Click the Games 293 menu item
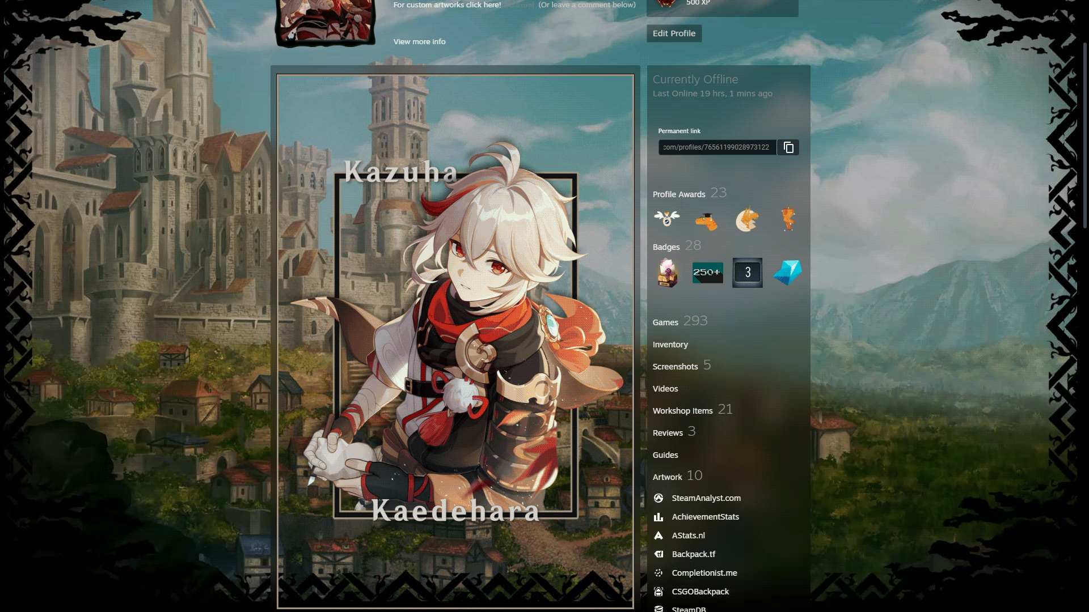1089x612 pixels. pos(680,321)
